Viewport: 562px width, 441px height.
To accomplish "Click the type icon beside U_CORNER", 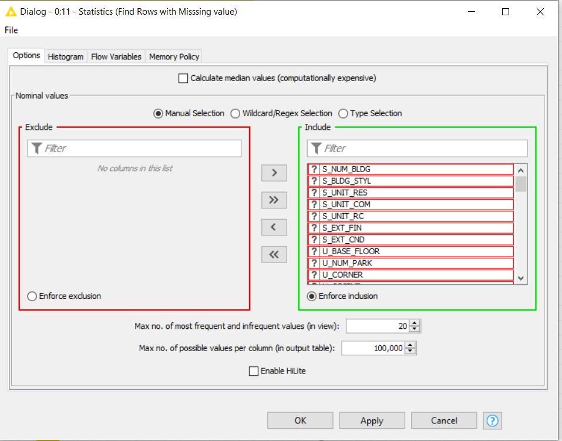I will coord(314,275).
